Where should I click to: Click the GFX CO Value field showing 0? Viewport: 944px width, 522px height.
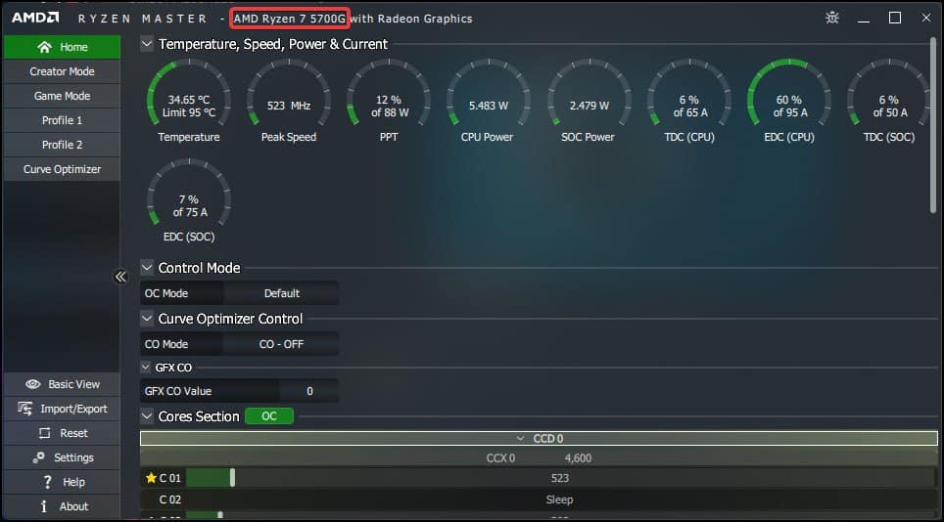[x=308, y=391]
